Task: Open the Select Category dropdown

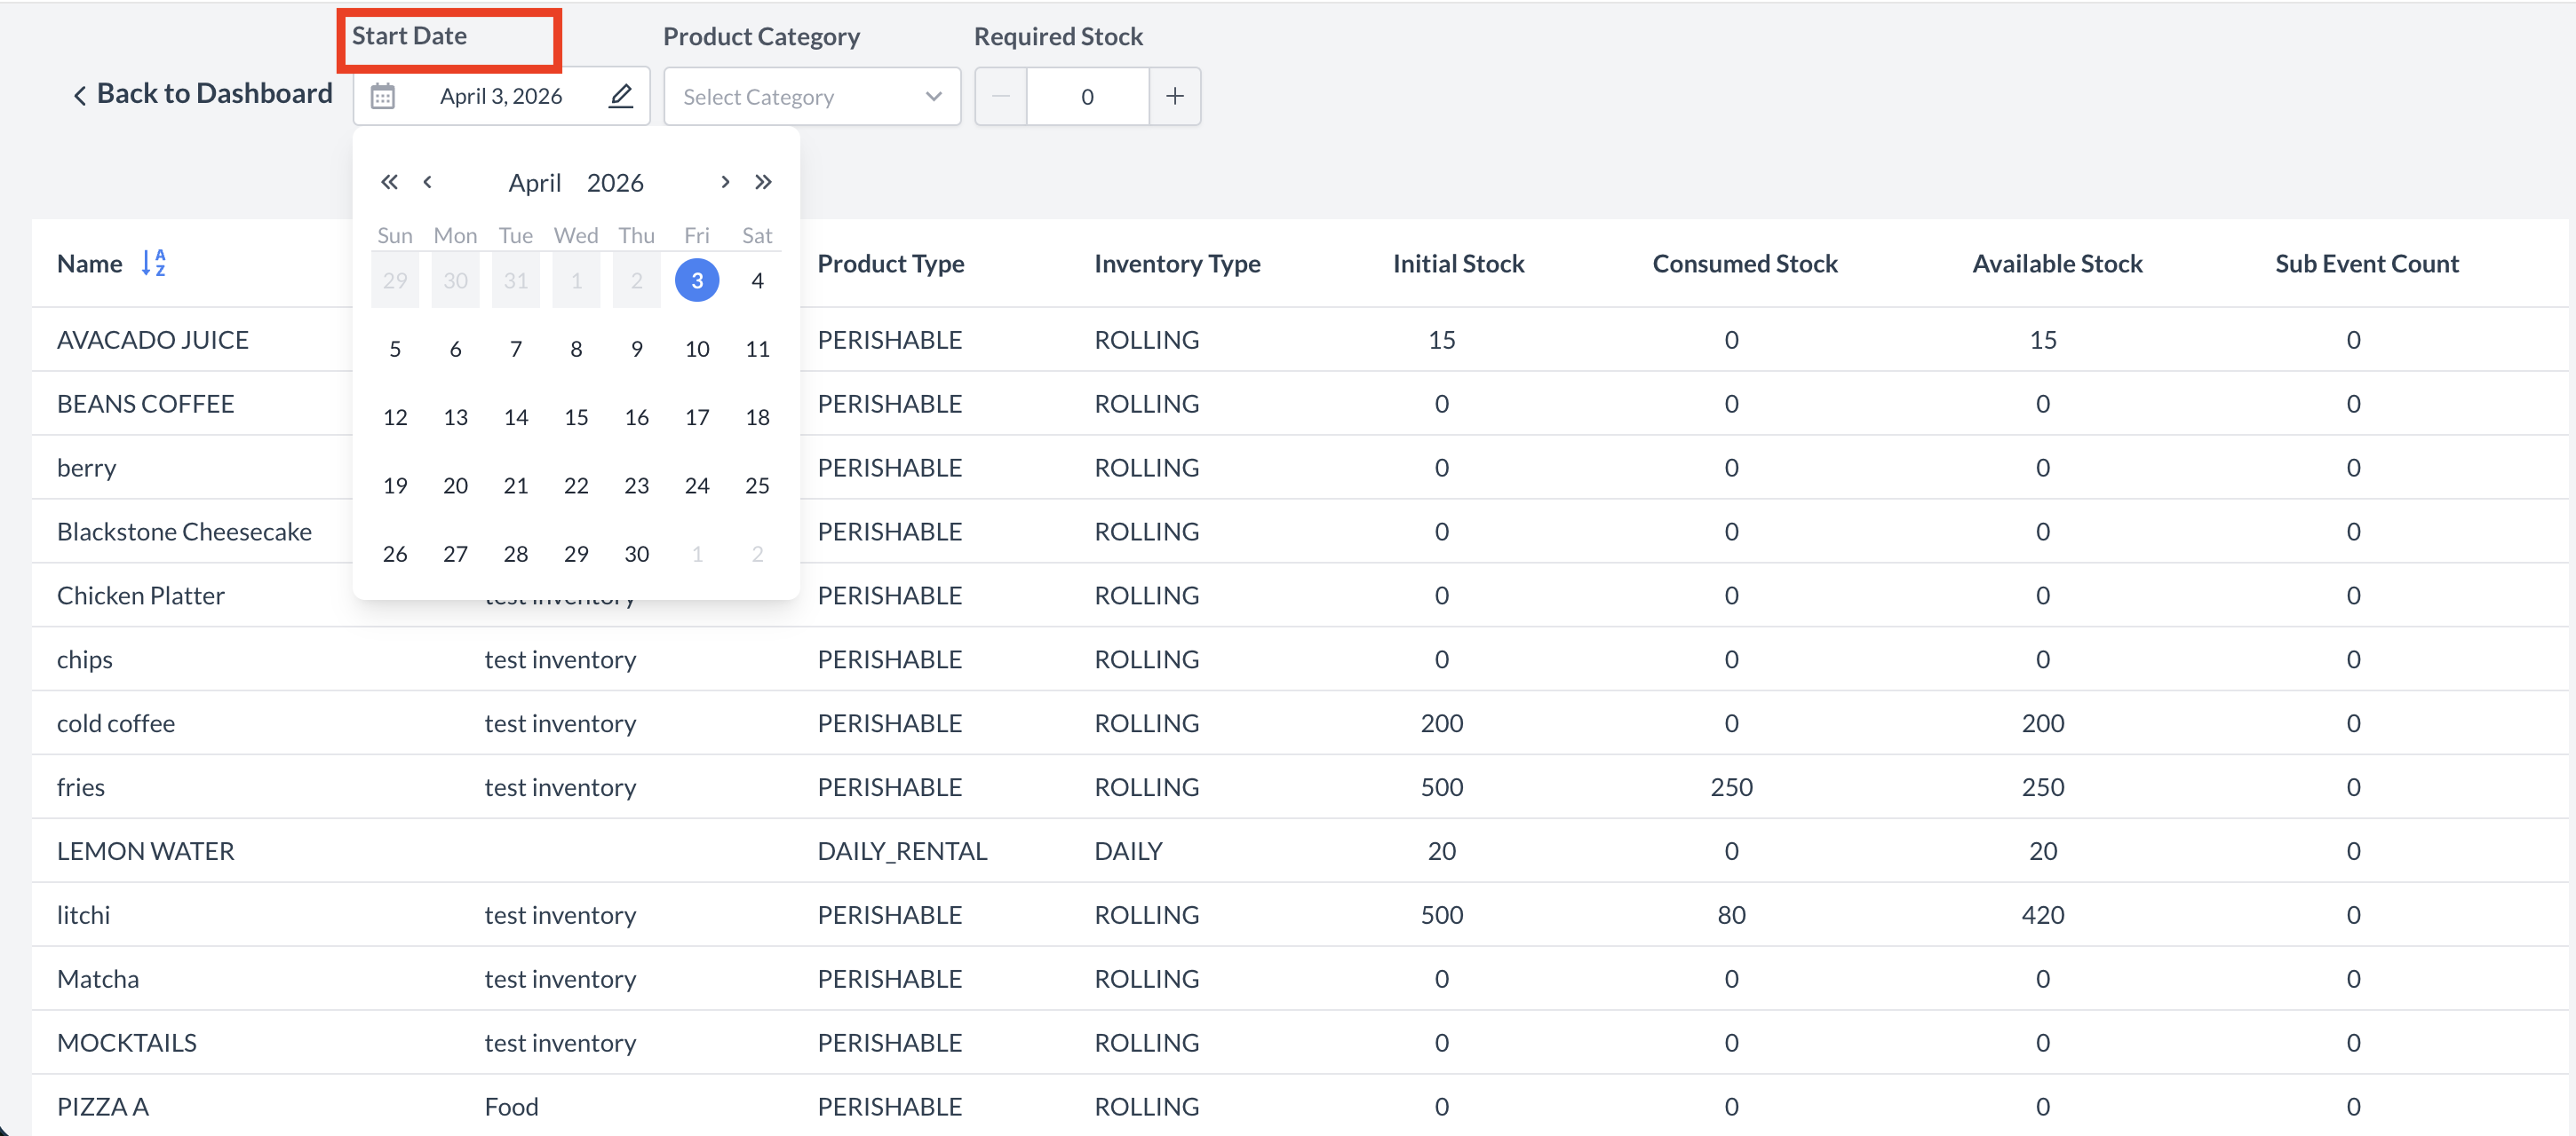Action: [x=812, y=97]
